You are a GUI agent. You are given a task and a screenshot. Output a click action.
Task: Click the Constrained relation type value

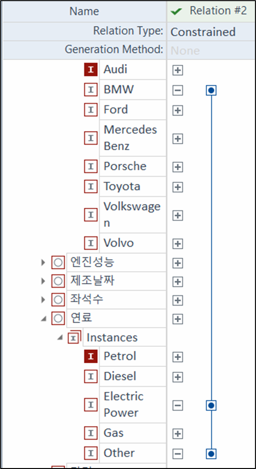[x=203, y=32]
